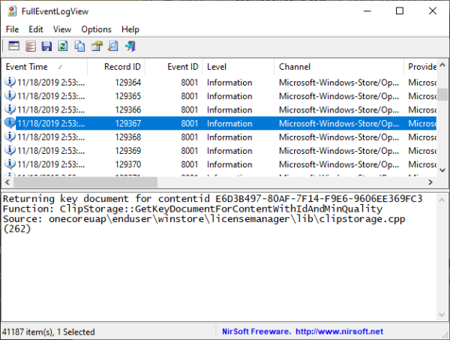Open the View menu
The height and width of the screenshot is (340, 450).
tap(62, 29)
